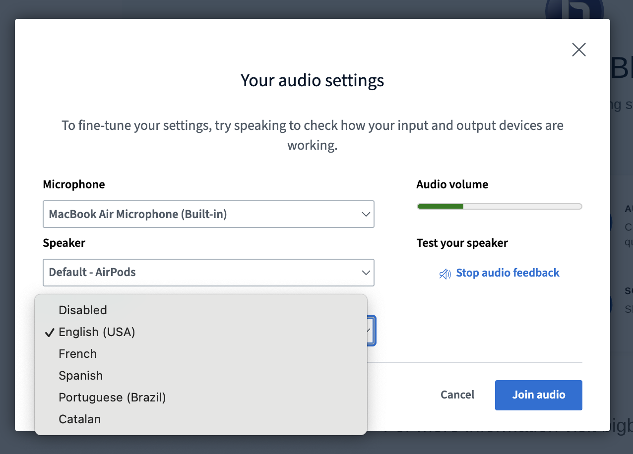This screenshot has width=633, height=454.
Task: Click the Cancel button
Action: click(457, 395)
